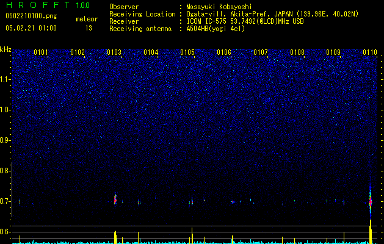Screen dimensions: 384x244
Task: Click the 0108 time marker
Action: pos(297,52)
